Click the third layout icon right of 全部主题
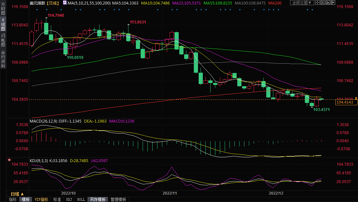Image resolution: width=358 pixels, height=202 pixels. click(328, 3)
